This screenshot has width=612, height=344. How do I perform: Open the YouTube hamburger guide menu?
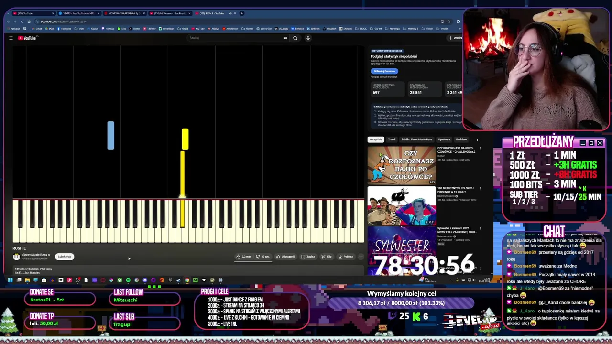[x=11, y=38]
